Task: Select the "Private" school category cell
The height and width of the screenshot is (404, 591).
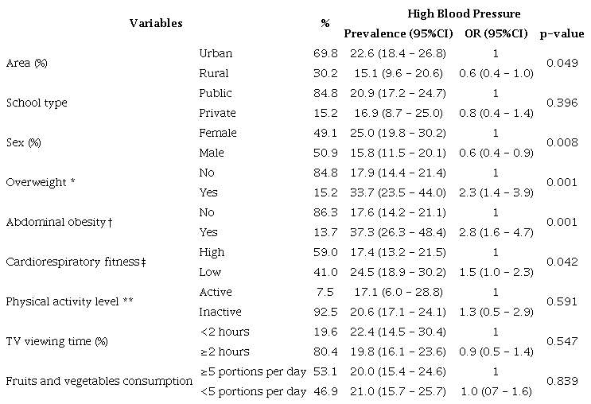Action: tap(218, 113)
